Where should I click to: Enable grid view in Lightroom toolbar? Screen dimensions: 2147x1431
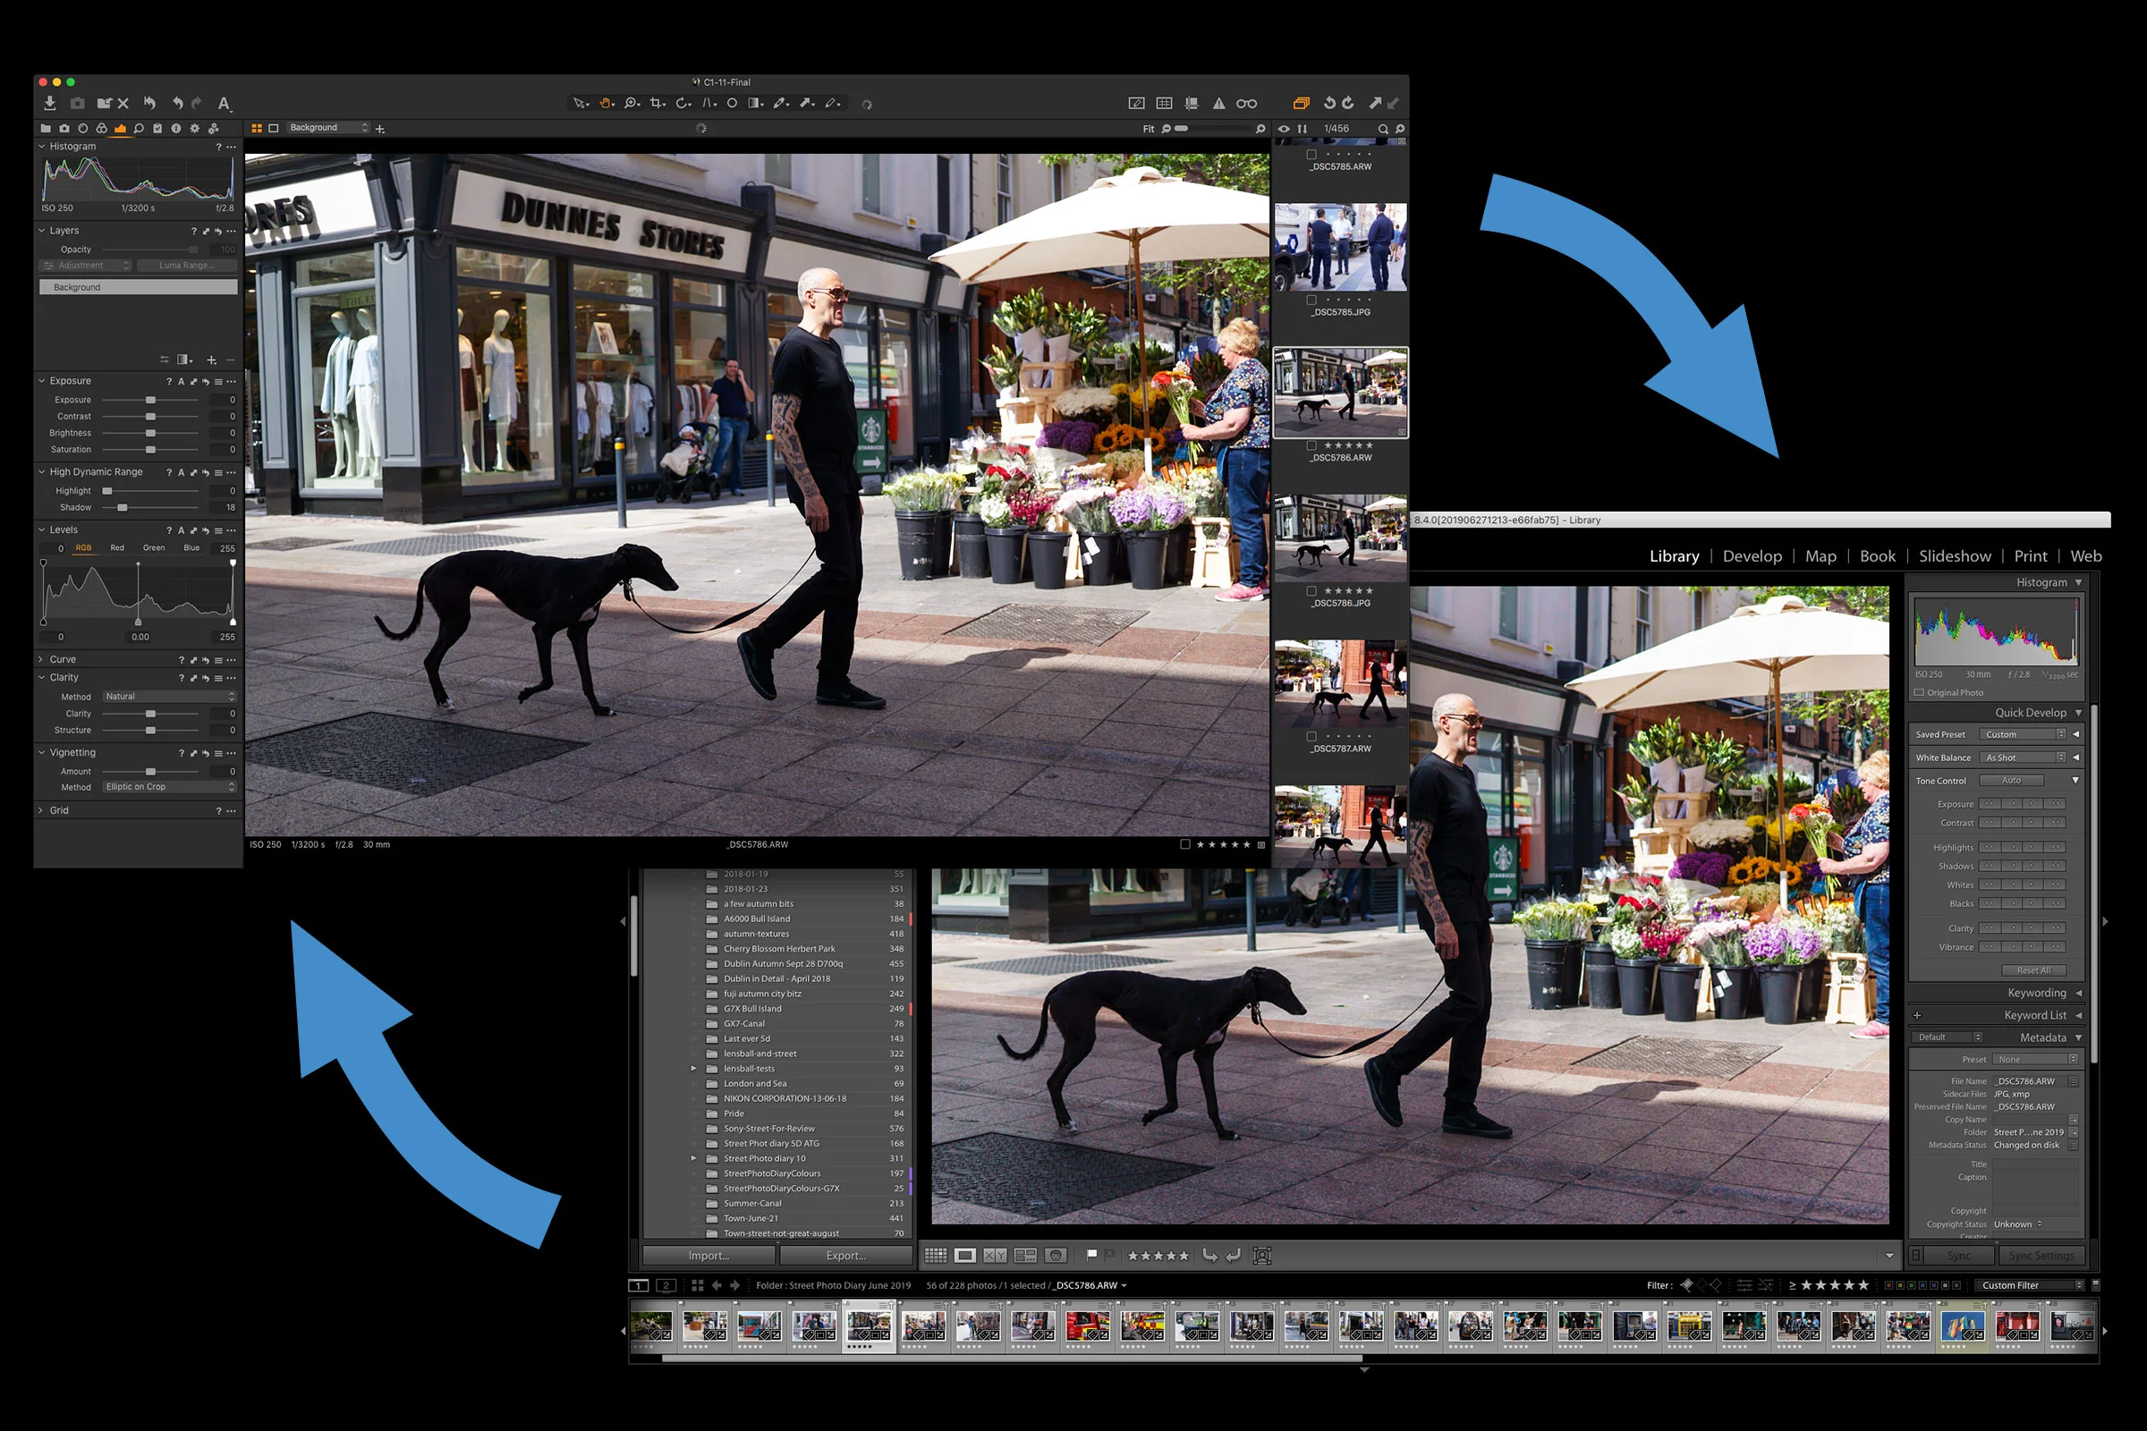coord(936,1255)
